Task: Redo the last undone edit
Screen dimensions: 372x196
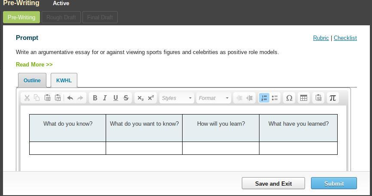Action: [80, 98]
